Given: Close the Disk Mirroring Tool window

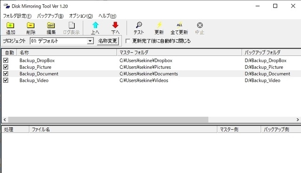Looking at the screenshot, I should tap(293, 6).
